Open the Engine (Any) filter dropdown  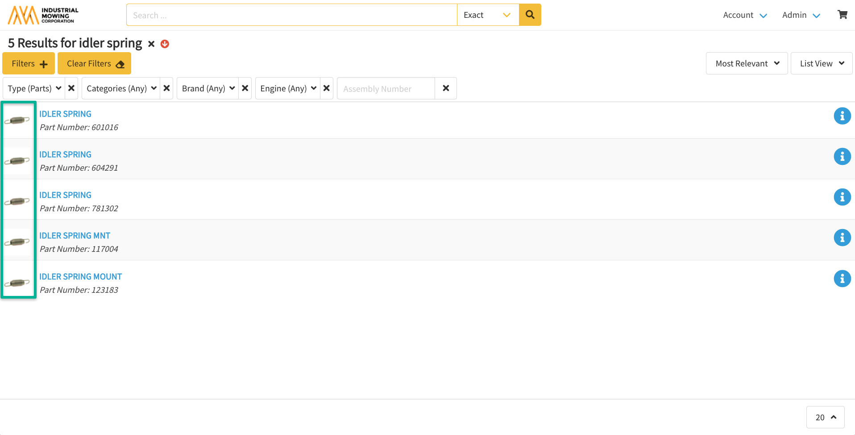[x=288, y=88]
